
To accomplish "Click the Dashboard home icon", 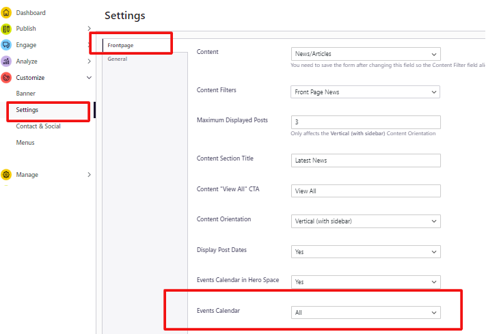I will [x=6, y=12].
